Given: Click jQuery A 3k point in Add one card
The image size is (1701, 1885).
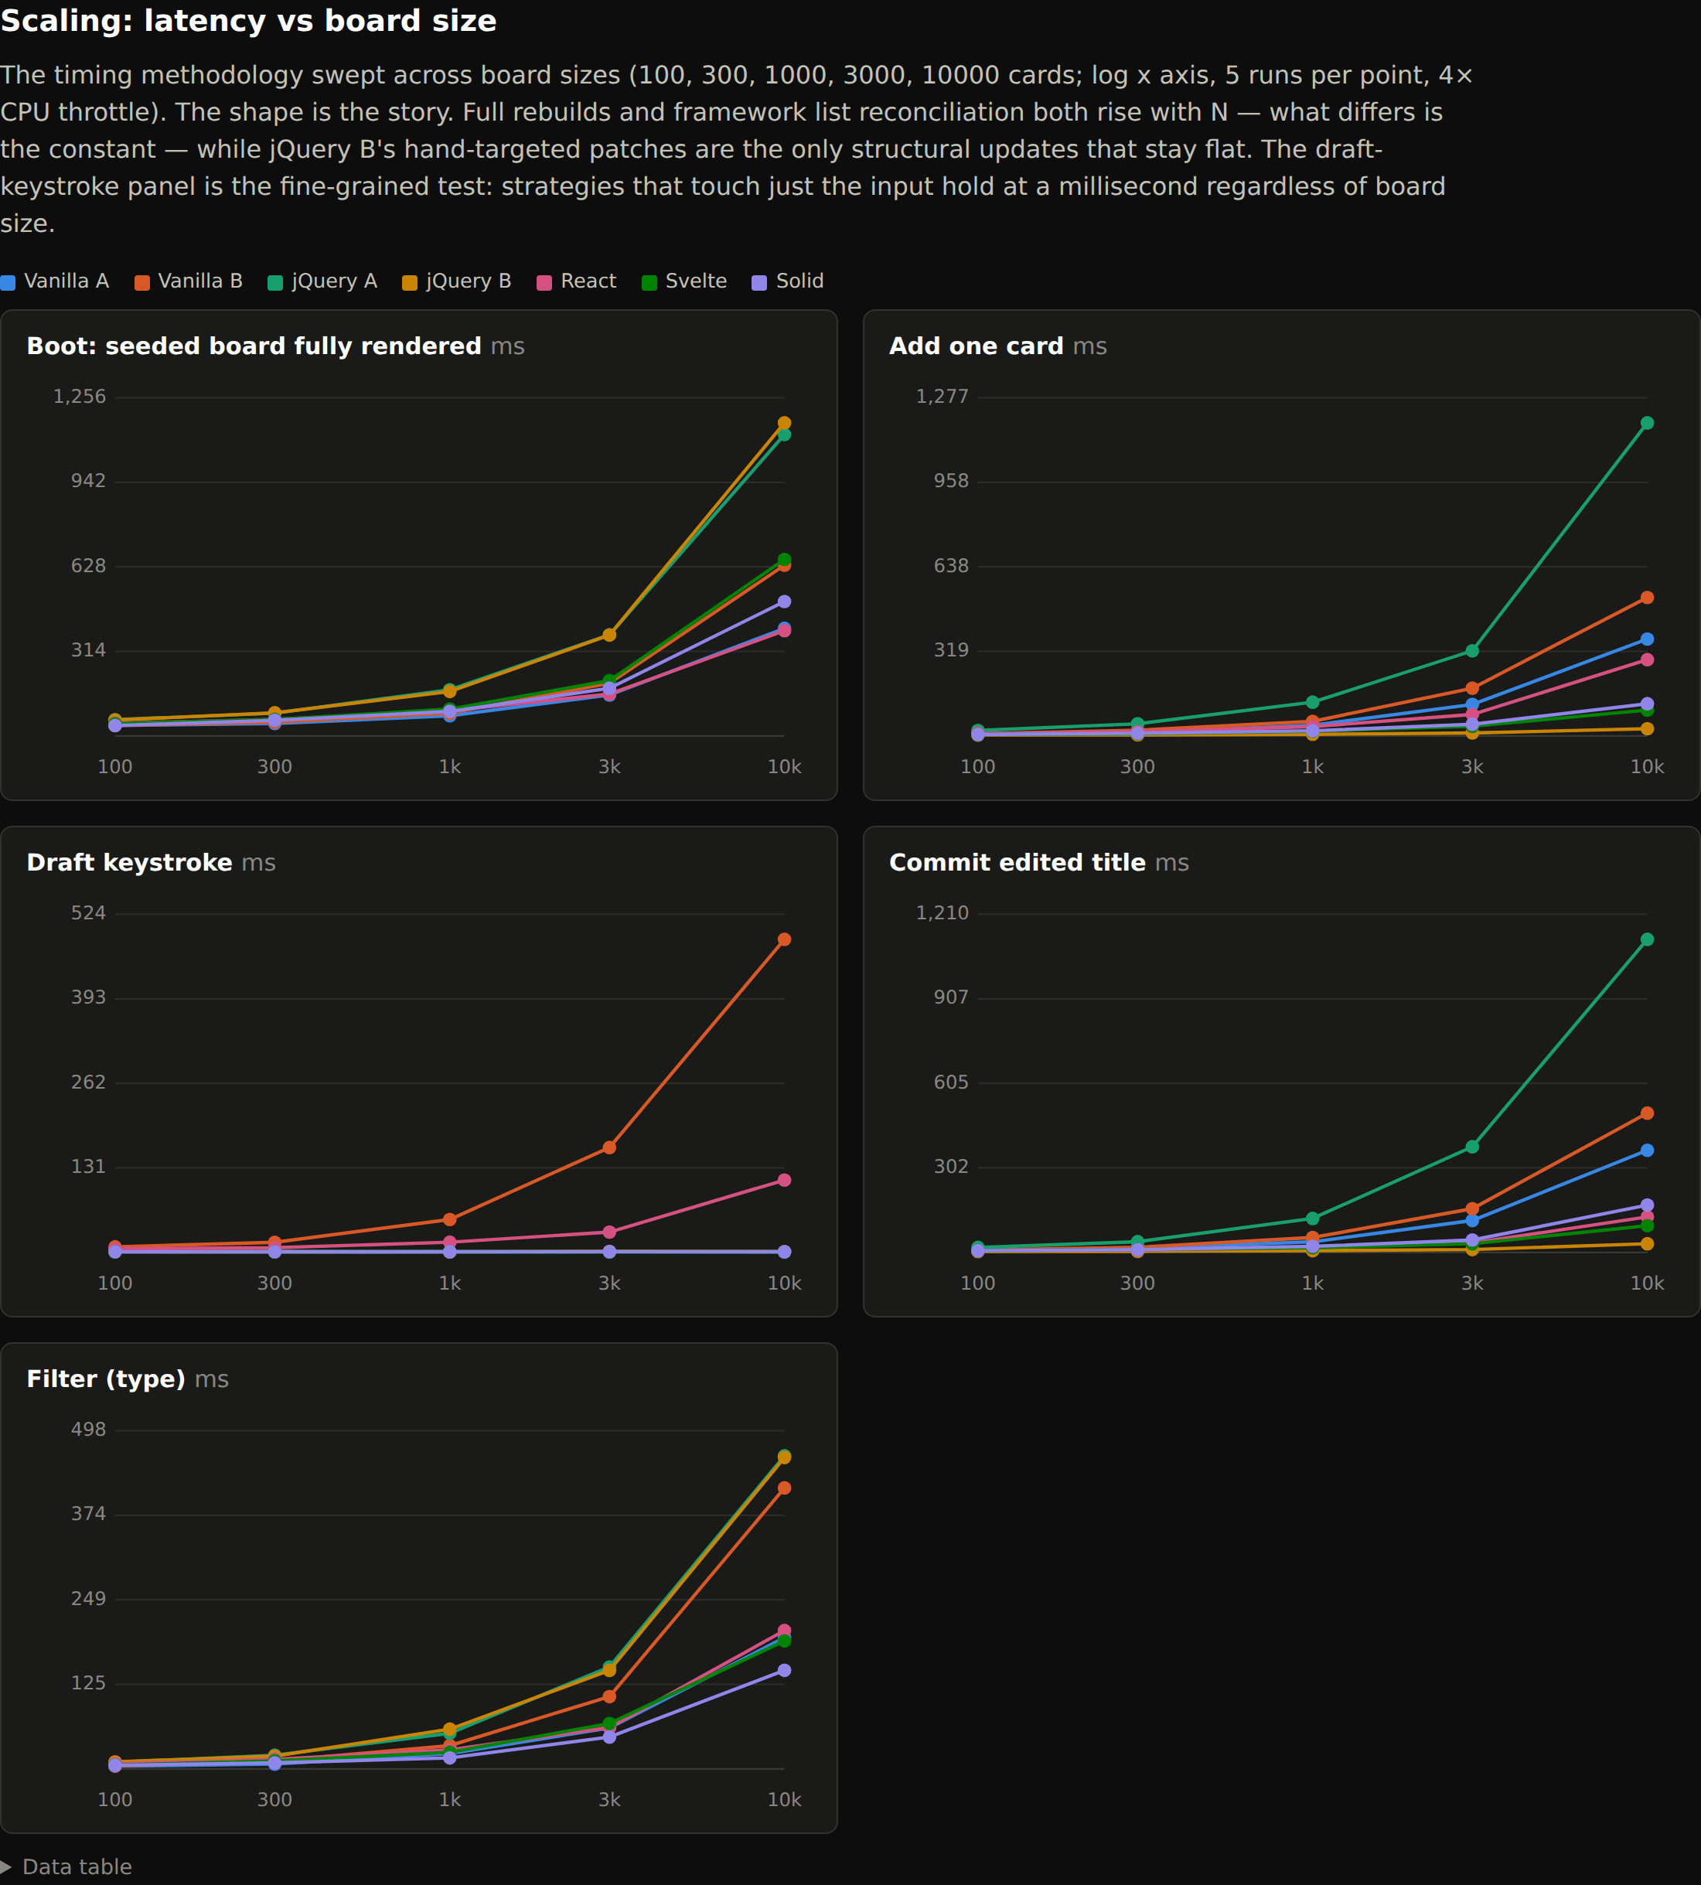Looking at the screenshot, I should pos(1472,650).
